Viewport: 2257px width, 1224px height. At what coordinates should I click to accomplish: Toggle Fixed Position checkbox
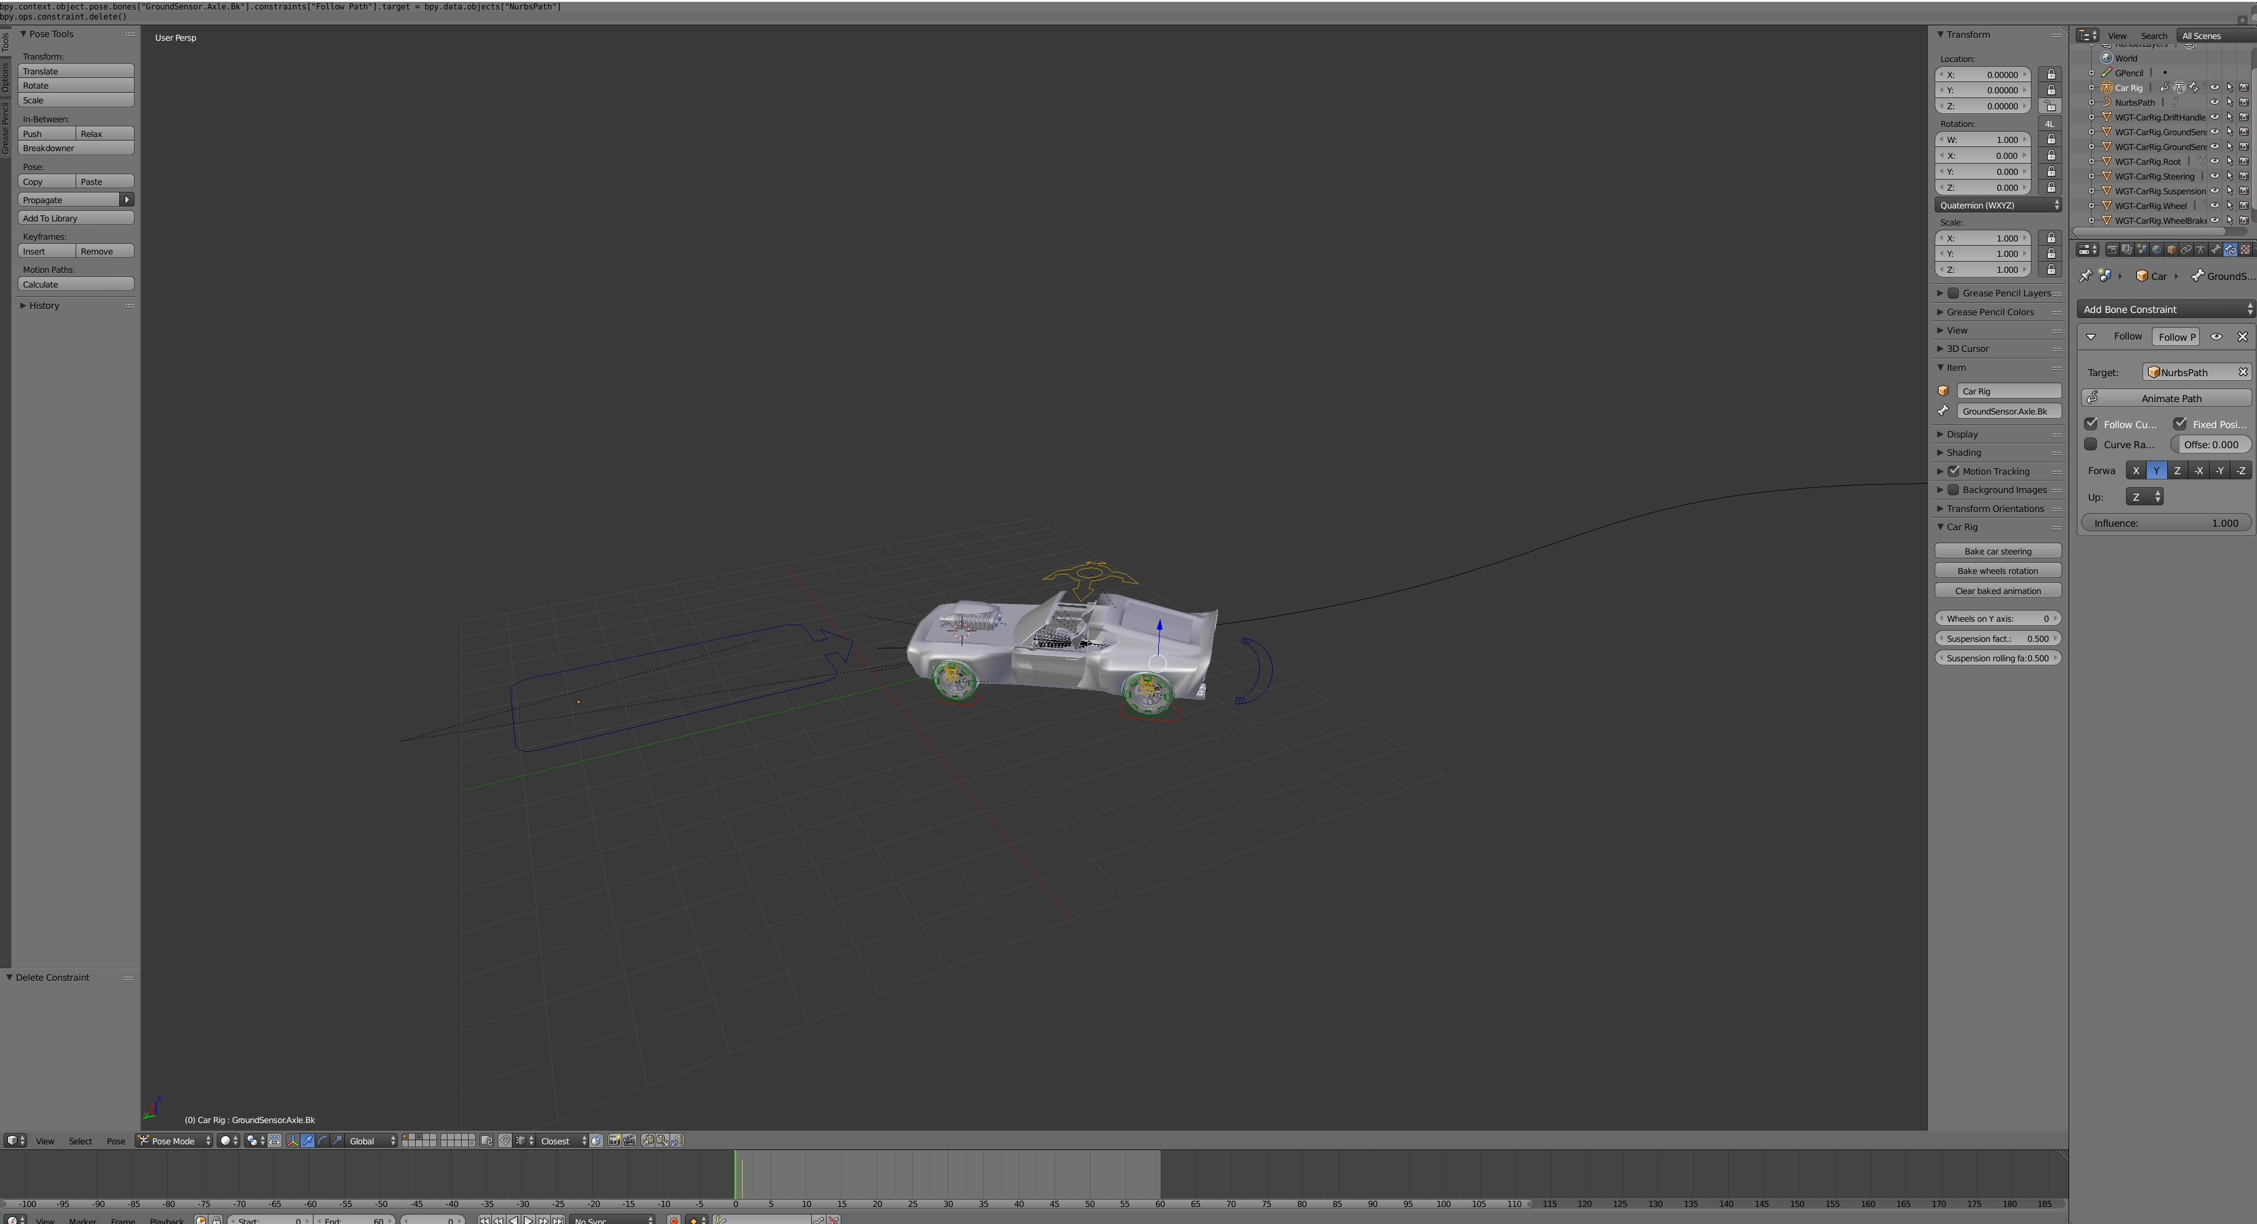pyautogui.click(x=2180, y=423)
